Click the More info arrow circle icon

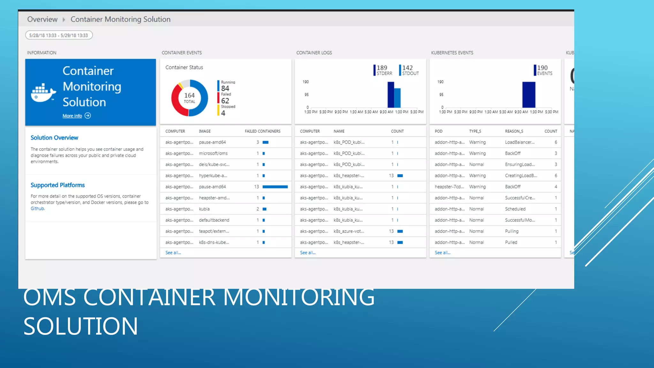[88, 116]
